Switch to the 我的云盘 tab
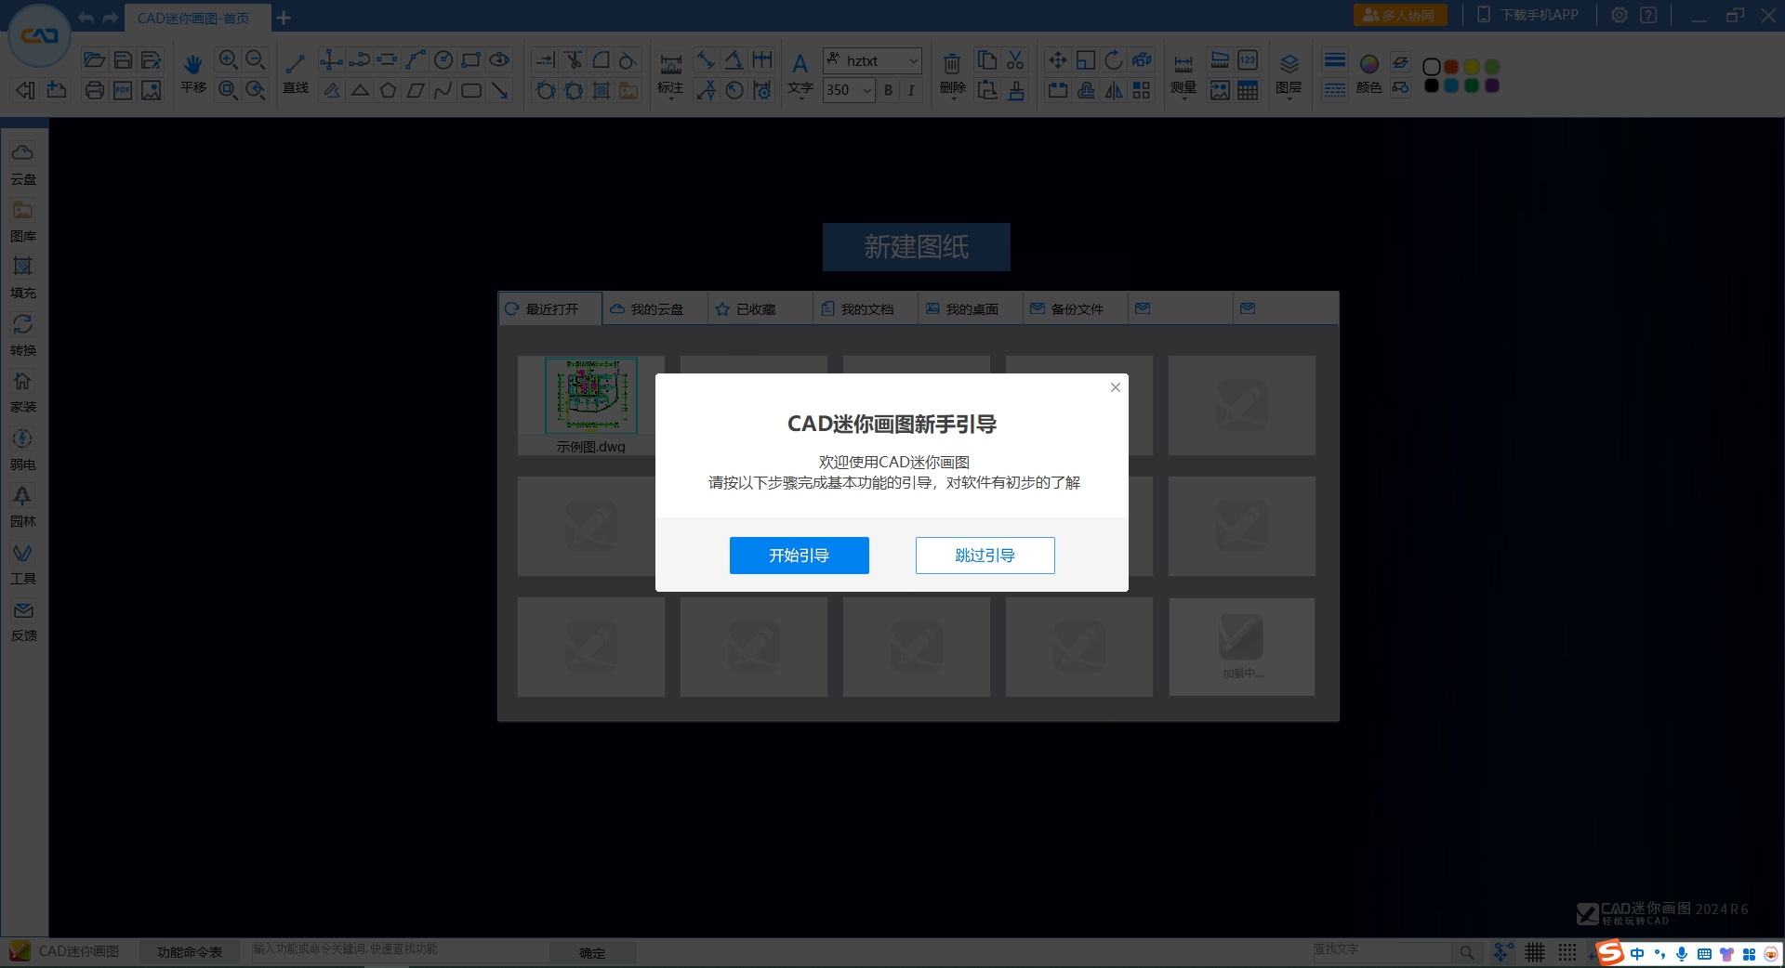The height and width of the screenshot is (968, 1785). [655, 308]
